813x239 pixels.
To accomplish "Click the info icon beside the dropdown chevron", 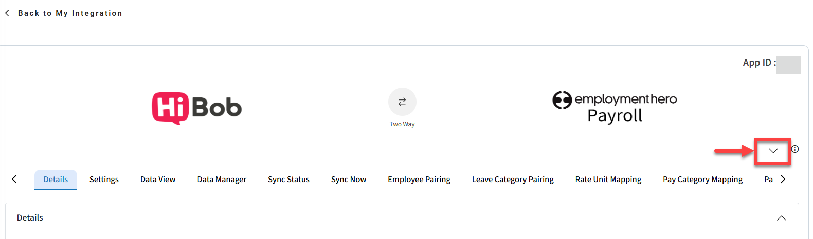I will point(795,149).
